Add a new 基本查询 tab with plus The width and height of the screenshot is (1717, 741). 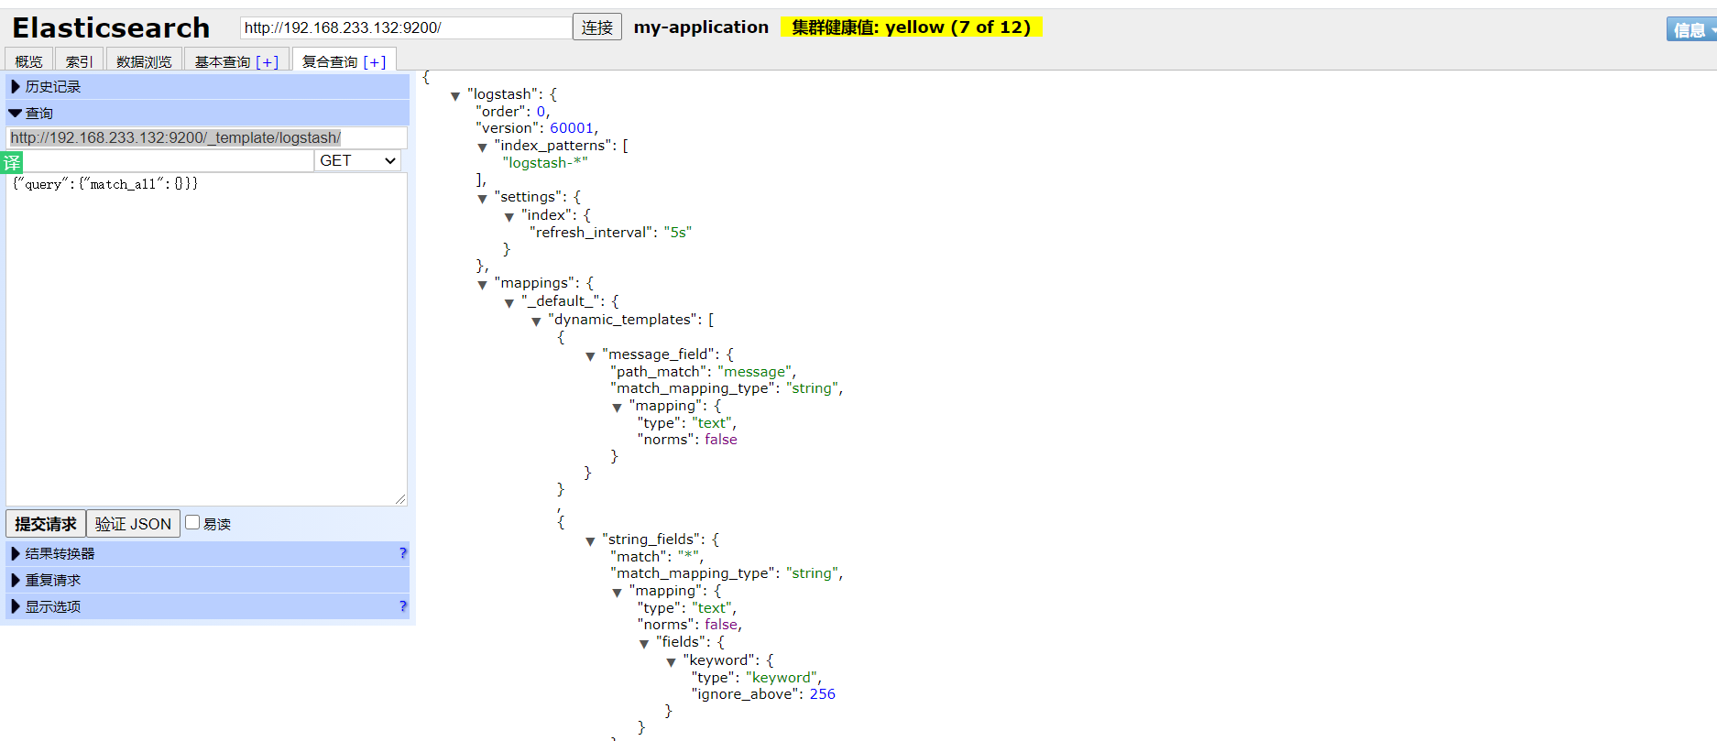point(268,62)
